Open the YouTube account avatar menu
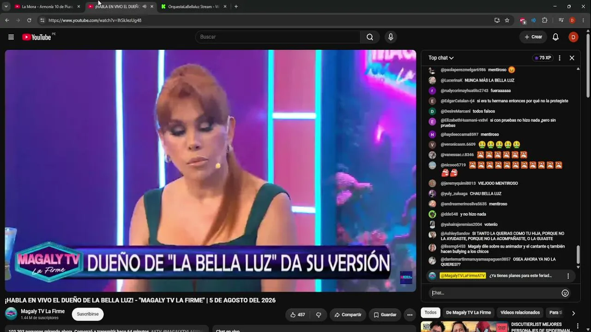The width and height of the screenshot is (591, 332). 573,37
